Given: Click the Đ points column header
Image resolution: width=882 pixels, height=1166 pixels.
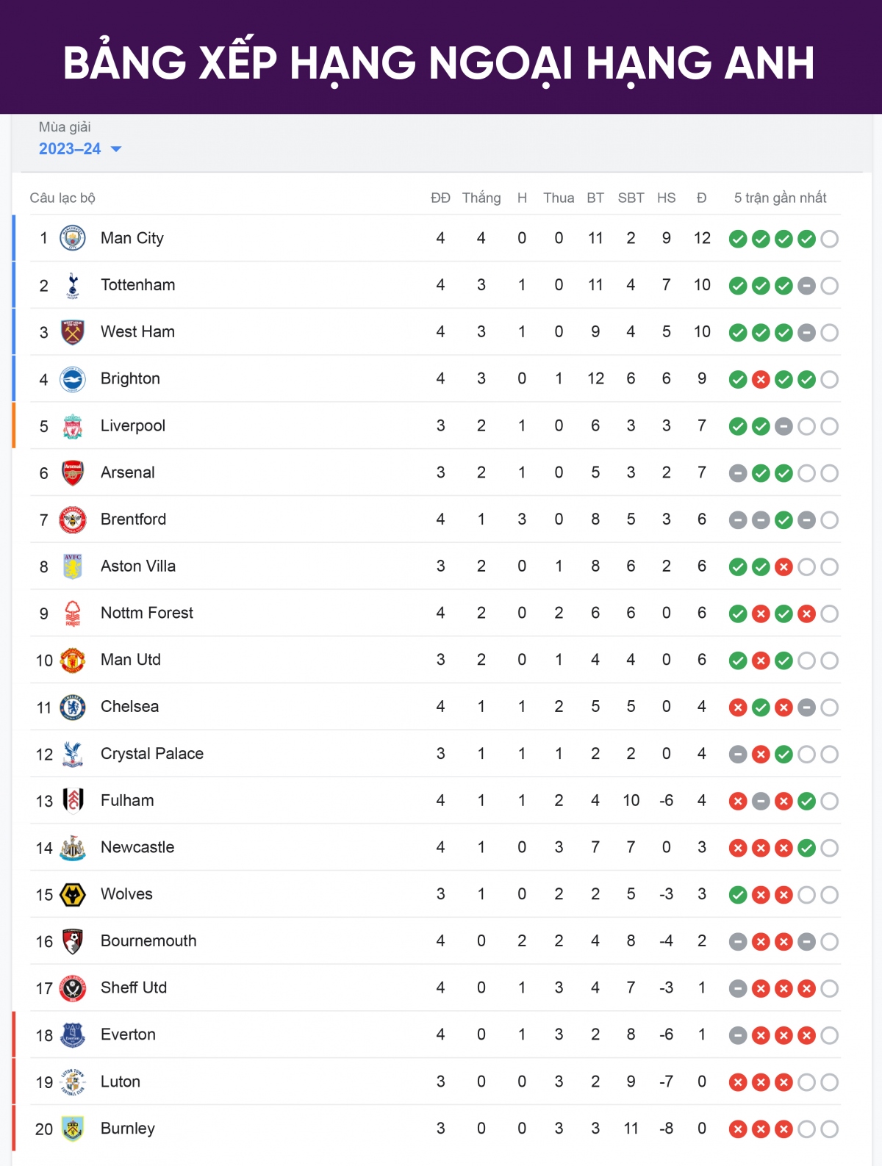Looking at the screenshot, I should pyautogui.click(x=701, y=198).
